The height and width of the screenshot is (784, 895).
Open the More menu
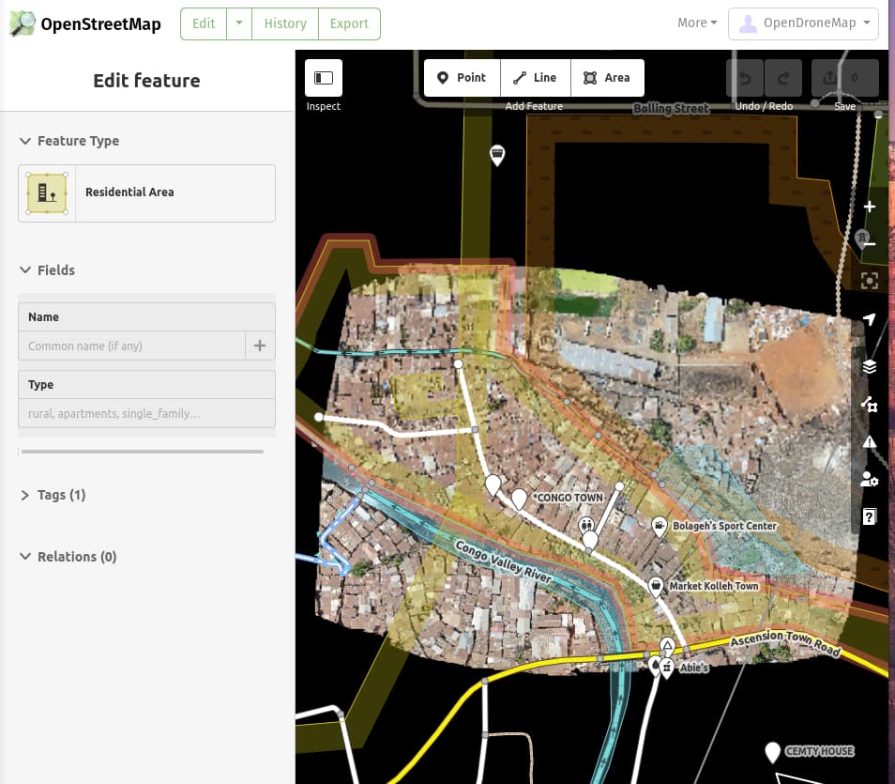point(696,22)
